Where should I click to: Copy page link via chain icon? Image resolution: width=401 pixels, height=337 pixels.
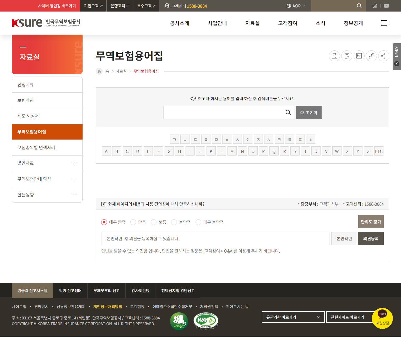(x=371, y=56)
